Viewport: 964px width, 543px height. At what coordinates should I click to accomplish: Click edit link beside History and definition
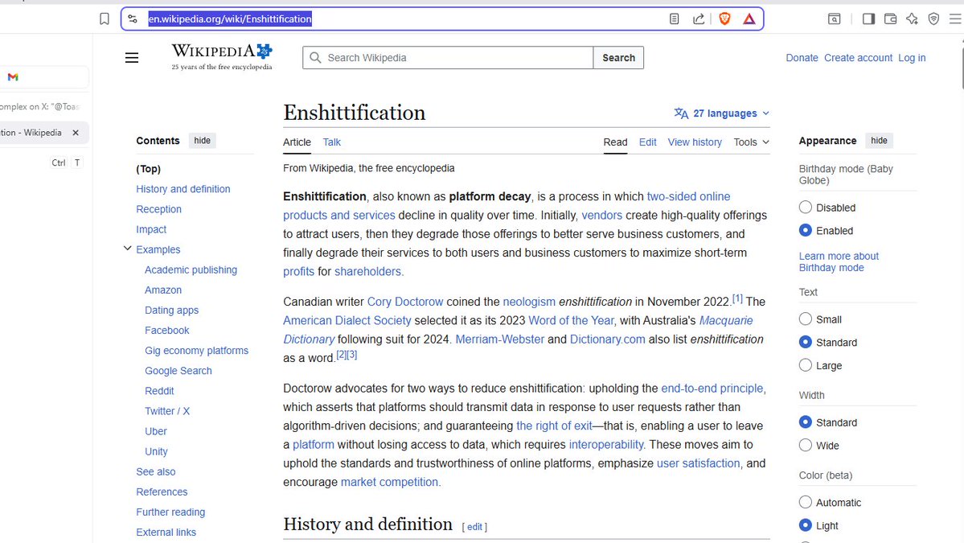pyautogui.click(x=474, y=527)
